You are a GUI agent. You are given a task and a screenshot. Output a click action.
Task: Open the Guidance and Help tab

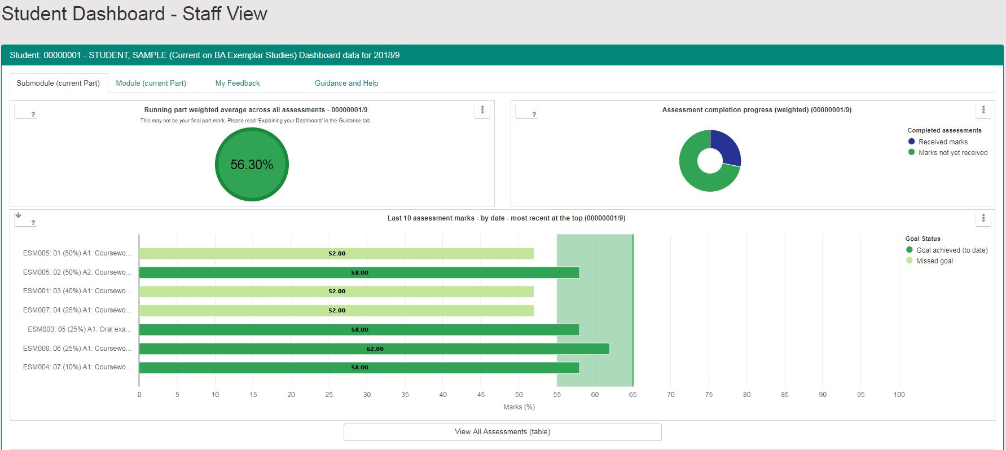pyautogui.click(x=346, y=83)
